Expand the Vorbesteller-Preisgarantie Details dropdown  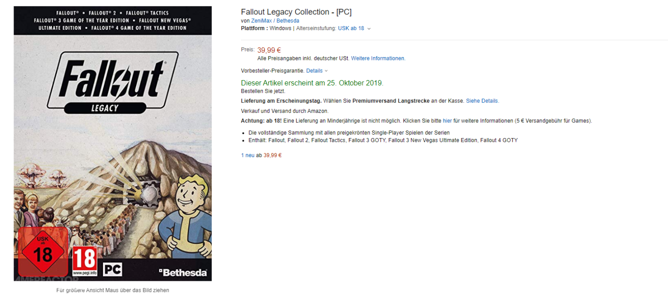tap(314, 70)
